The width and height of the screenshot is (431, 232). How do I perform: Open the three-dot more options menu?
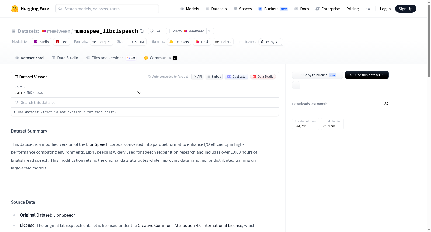[296, 85]
